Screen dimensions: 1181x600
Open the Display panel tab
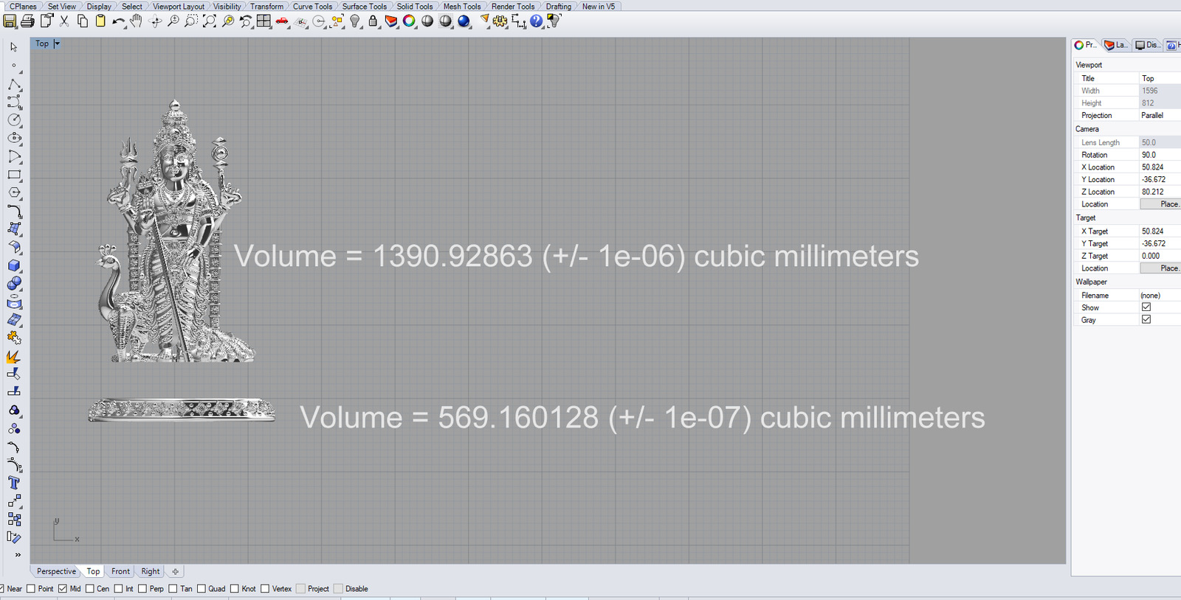(x=1148, y=45)
